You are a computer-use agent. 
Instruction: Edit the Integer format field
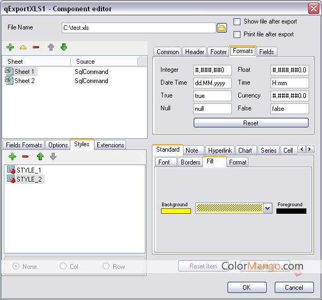pos(213,70)
